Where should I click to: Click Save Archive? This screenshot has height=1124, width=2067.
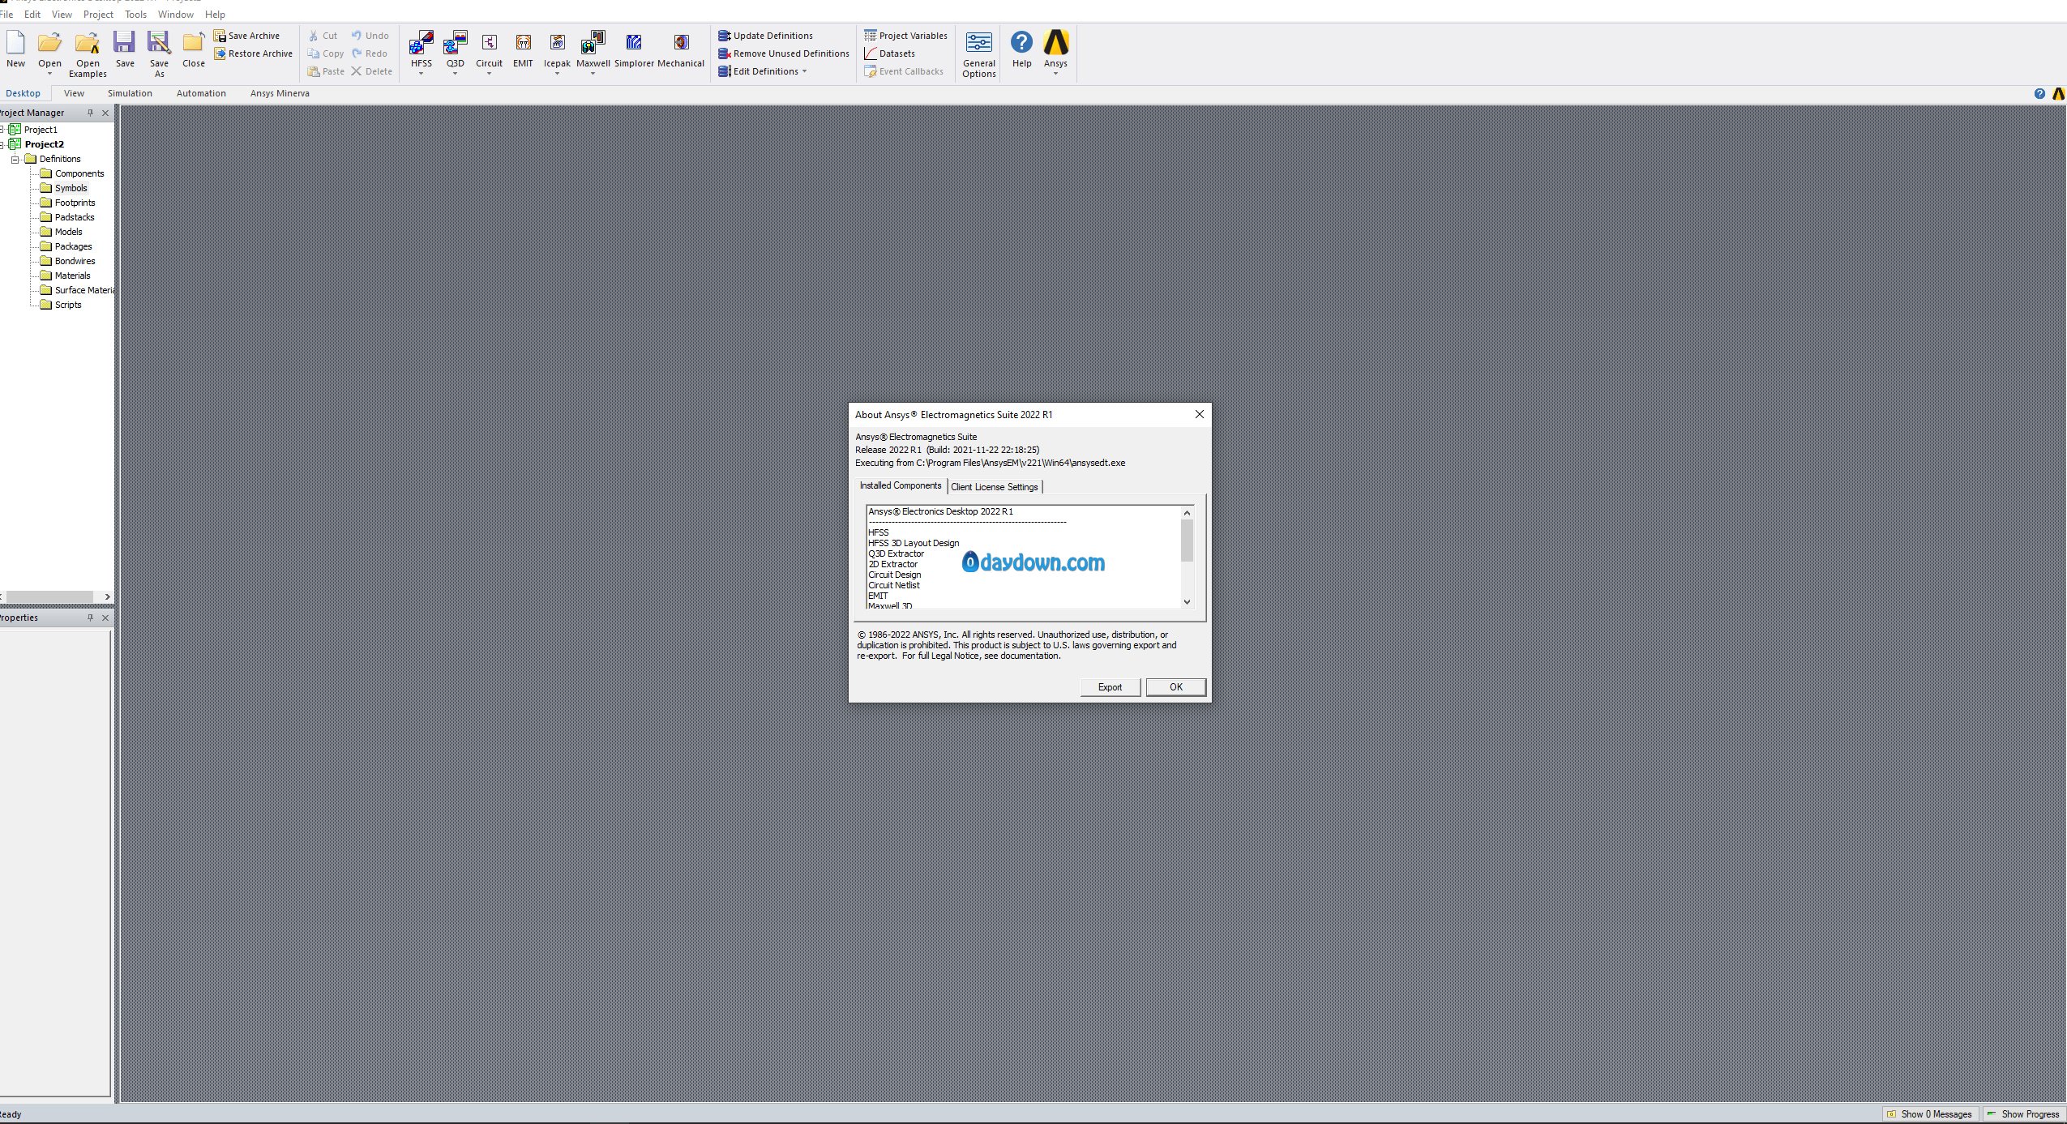click(246, 36)
